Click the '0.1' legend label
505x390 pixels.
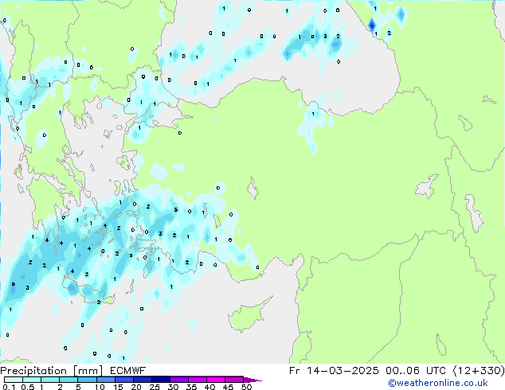coord(9,387)
